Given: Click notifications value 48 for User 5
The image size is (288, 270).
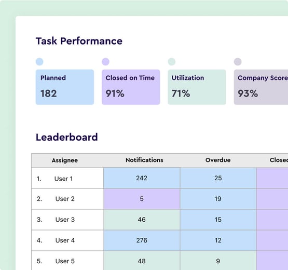Looking at the screenshot, I should pos(142,261).
